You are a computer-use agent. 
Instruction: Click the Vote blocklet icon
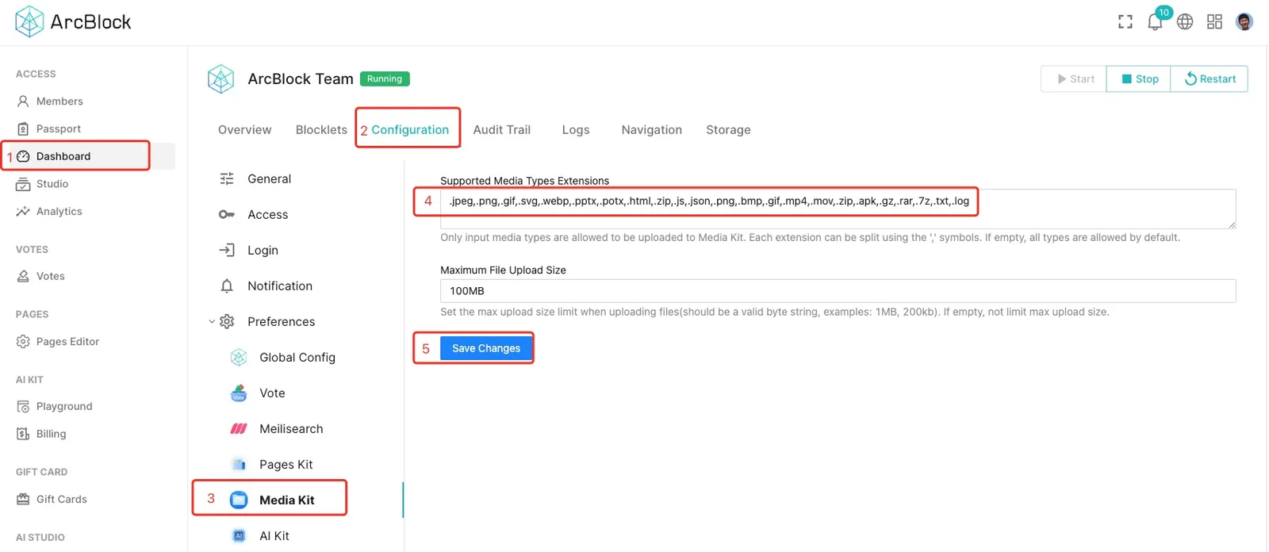tap(239, 393)
